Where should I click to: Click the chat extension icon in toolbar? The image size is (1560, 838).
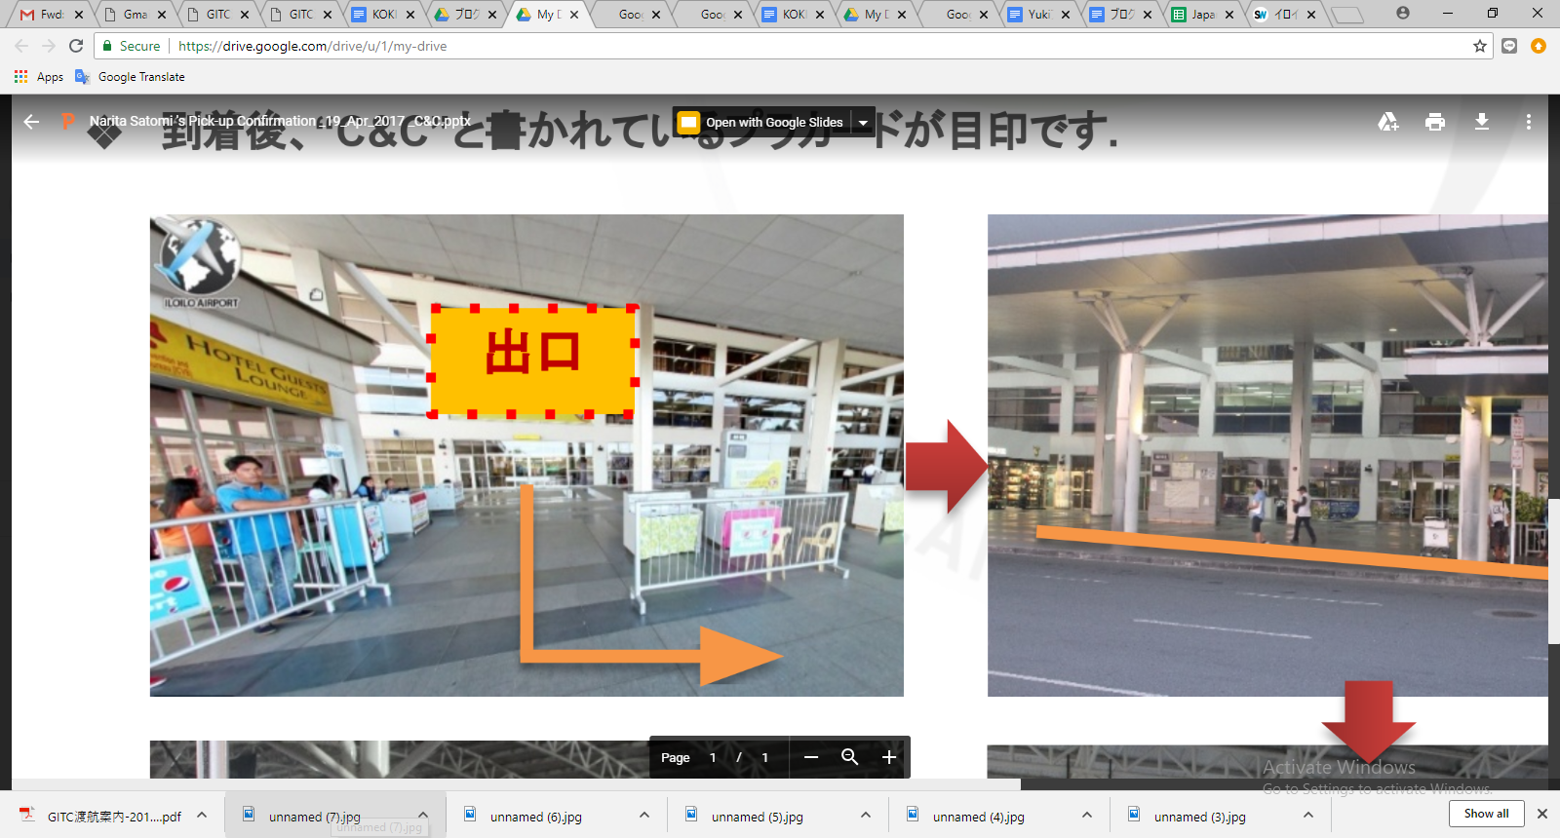click(x=1509, y=46)
